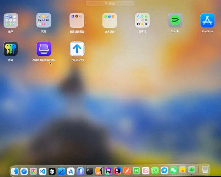Open WhatsApp from the Dock
The height and width of the screenshot is (177, 221).
click(155, 170)
